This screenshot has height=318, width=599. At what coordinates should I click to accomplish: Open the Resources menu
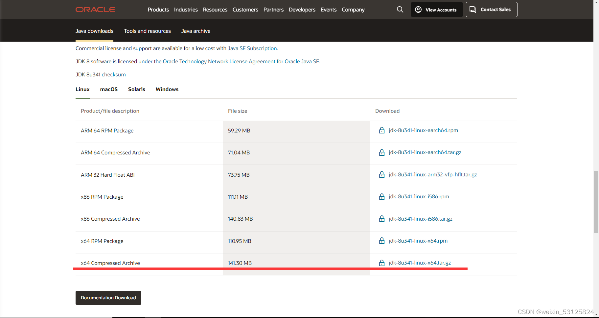pyautogui.click(x=215, y=10)
